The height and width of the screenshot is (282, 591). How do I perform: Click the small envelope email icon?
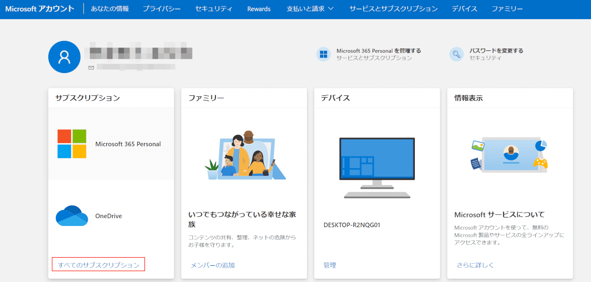[91, 67]
